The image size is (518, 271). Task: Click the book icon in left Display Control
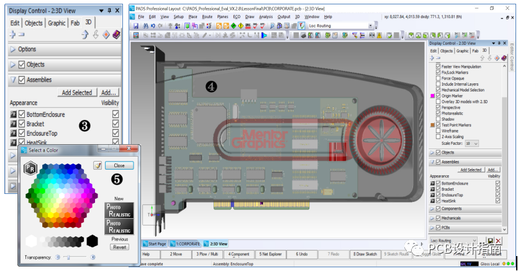(x=116, y=34)
